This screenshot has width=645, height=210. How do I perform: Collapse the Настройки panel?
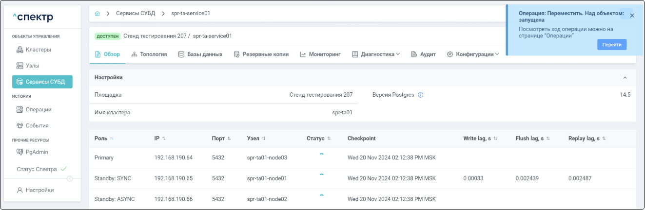(625, 78)
